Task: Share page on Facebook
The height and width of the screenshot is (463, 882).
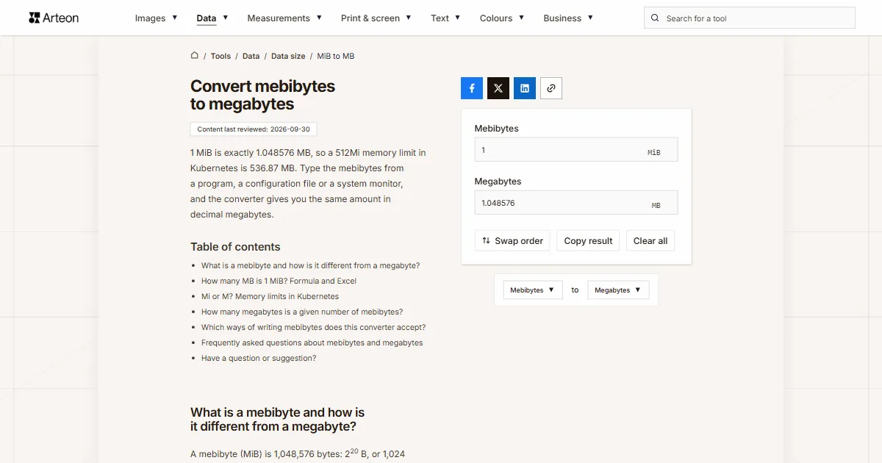Action: pos(472,88)
